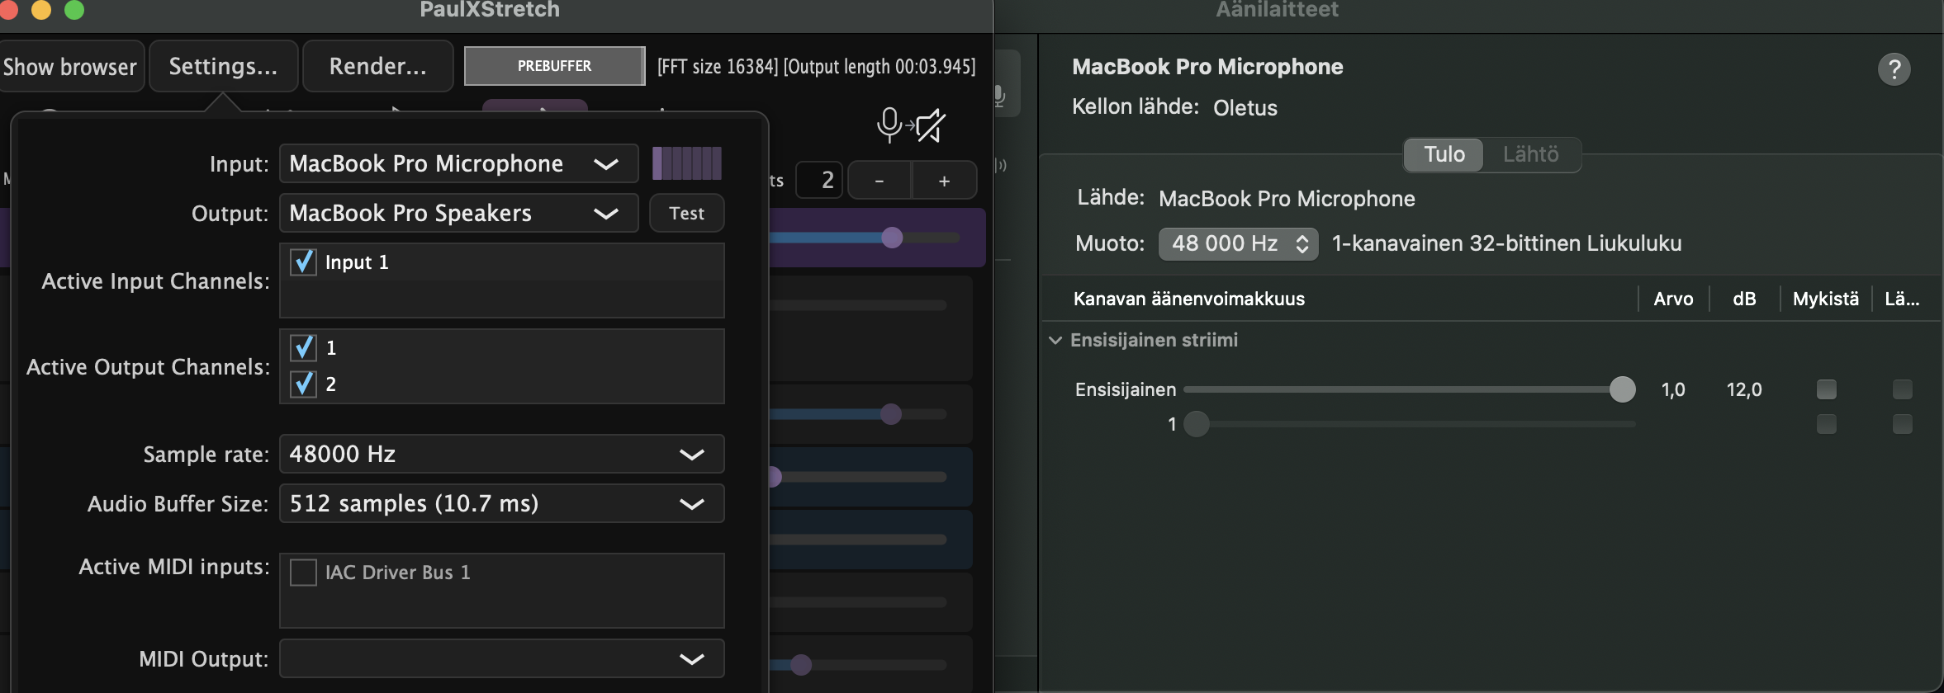Check the Lä... box for Ensisijainen row
The image size is (1944, 693).
pos(1903,389)
